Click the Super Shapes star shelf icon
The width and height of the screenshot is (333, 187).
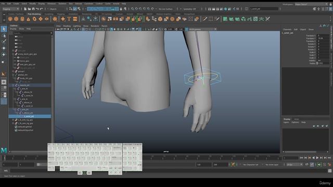pyautogui.click(x=63, y=19)
